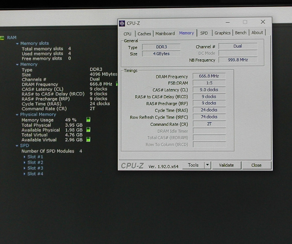Click the Validate button
Screen dimensions: 292x244
(x=226, y=165)
